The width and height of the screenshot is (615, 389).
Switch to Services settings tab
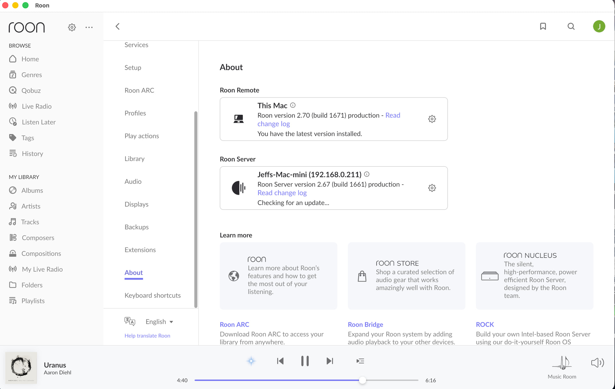[136, 45]
